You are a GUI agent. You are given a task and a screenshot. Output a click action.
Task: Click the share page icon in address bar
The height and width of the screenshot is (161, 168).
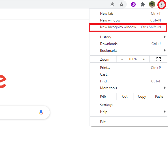tap(112, 4)
